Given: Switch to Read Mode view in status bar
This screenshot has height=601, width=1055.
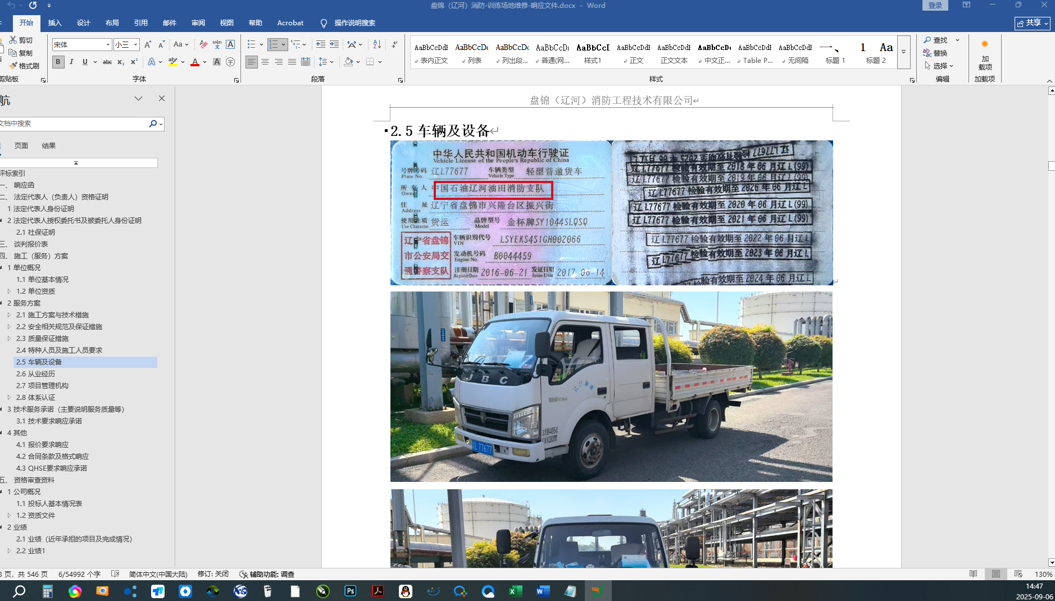Looking at the screenshot, I should point(973,574).
